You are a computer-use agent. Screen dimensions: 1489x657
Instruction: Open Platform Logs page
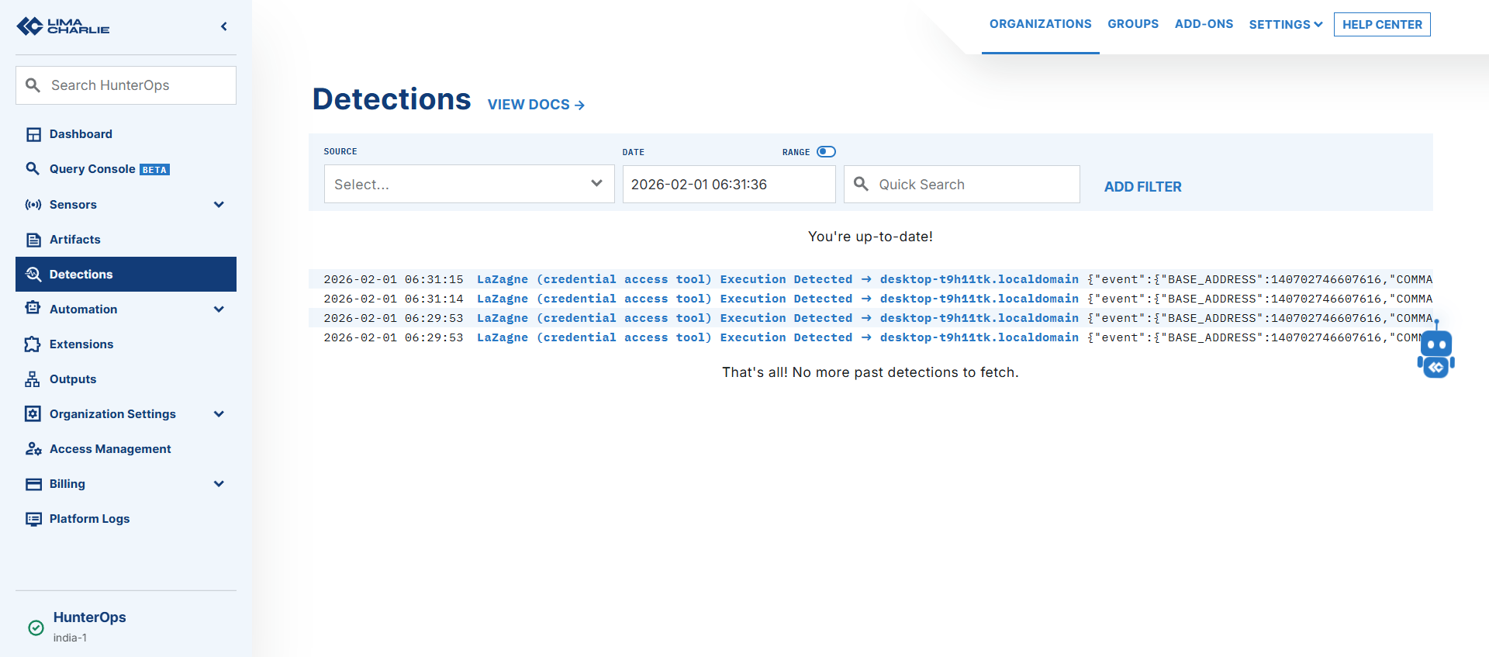126,519
